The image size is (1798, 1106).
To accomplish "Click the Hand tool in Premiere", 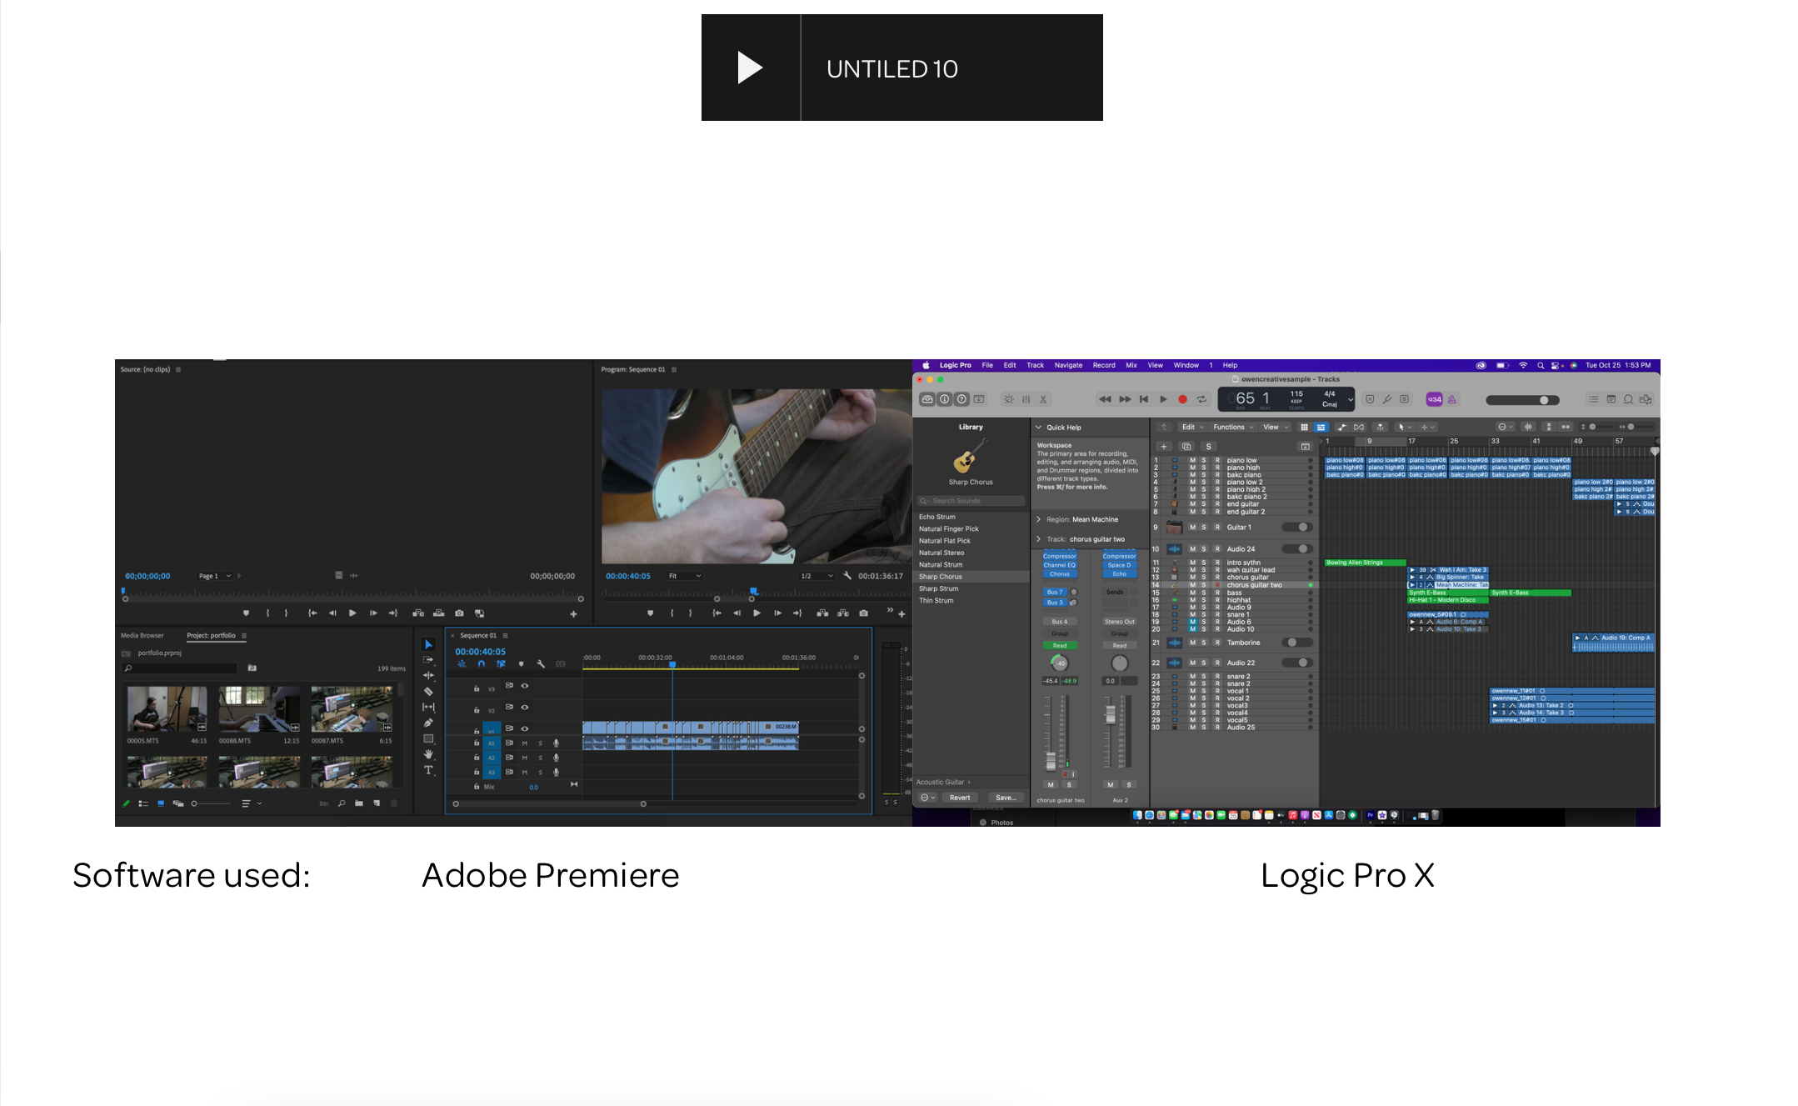I will click(428, 754).
